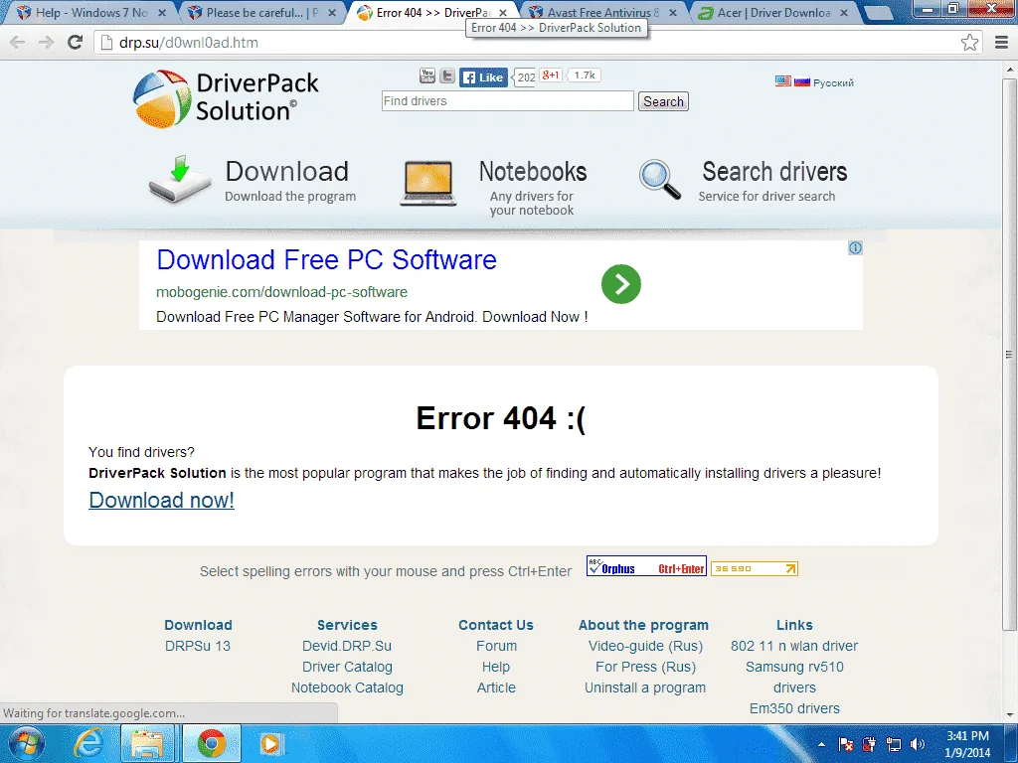Open the Article link
1018x763 pixels.
[496, 687]
